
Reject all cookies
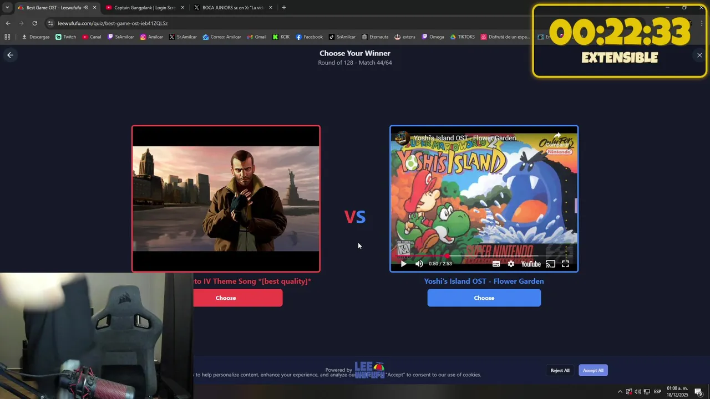point(560,370)
